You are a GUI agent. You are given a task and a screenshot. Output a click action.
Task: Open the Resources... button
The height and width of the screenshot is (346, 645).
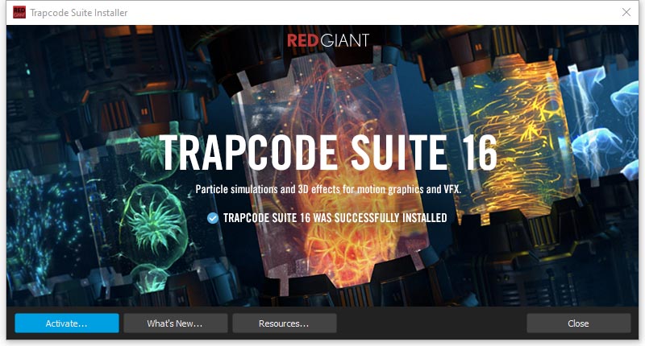[285, 323]
